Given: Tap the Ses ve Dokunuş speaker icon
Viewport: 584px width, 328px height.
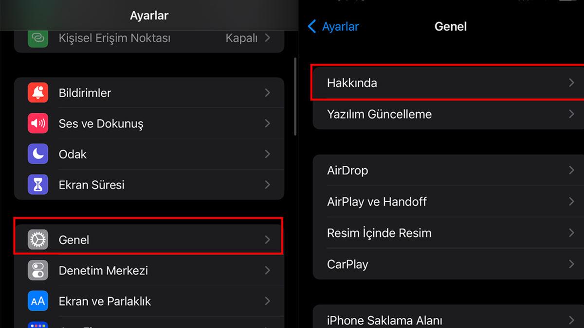Looking at the screenshot, I should coord(37,123).
